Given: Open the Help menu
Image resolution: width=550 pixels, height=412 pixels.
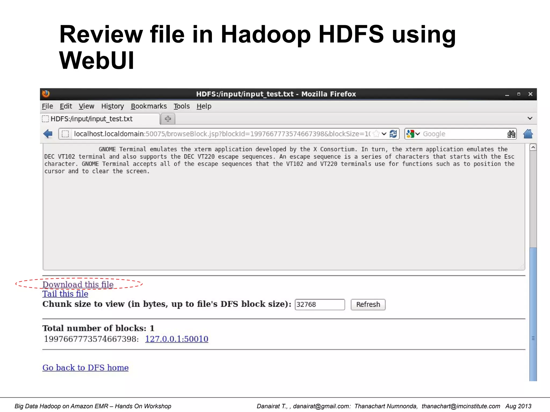Looking at the screenshot, I should coord(204,106).
